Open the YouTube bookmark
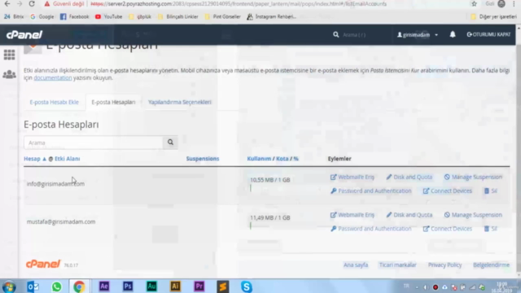This screenshot has width=521, height=293. (108, 16)
